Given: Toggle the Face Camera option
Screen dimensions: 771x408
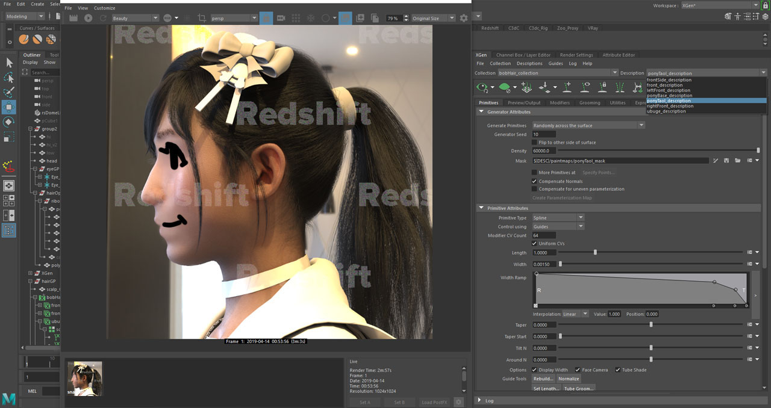Looking at the screenshot, I should 578,370.
